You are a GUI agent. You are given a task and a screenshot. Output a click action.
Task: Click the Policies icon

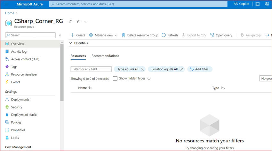(x=7, y=122)
